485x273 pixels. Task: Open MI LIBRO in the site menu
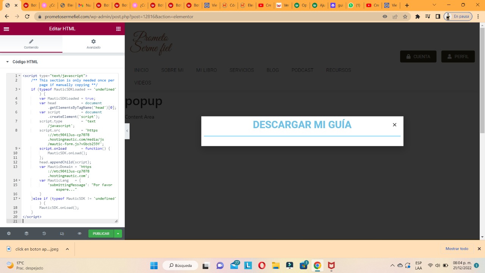207,70
